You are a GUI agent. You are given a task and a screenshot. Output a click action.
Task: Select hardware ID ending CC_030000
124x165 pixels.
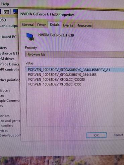[56, 80]
